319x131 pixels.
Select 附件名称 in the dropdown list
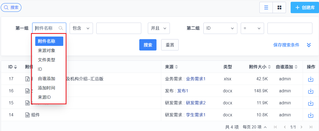pos(49,41)
